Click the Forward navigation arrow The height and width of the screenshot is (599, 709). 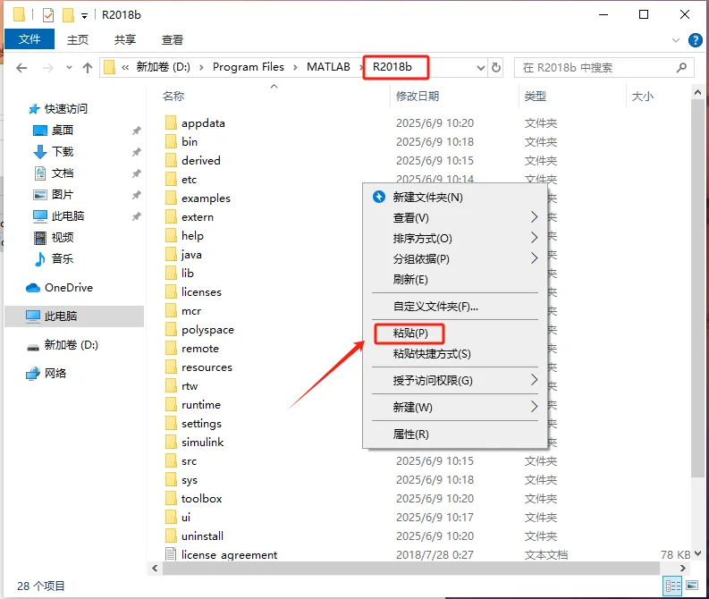pyautogui.click(x=48, y=68)
